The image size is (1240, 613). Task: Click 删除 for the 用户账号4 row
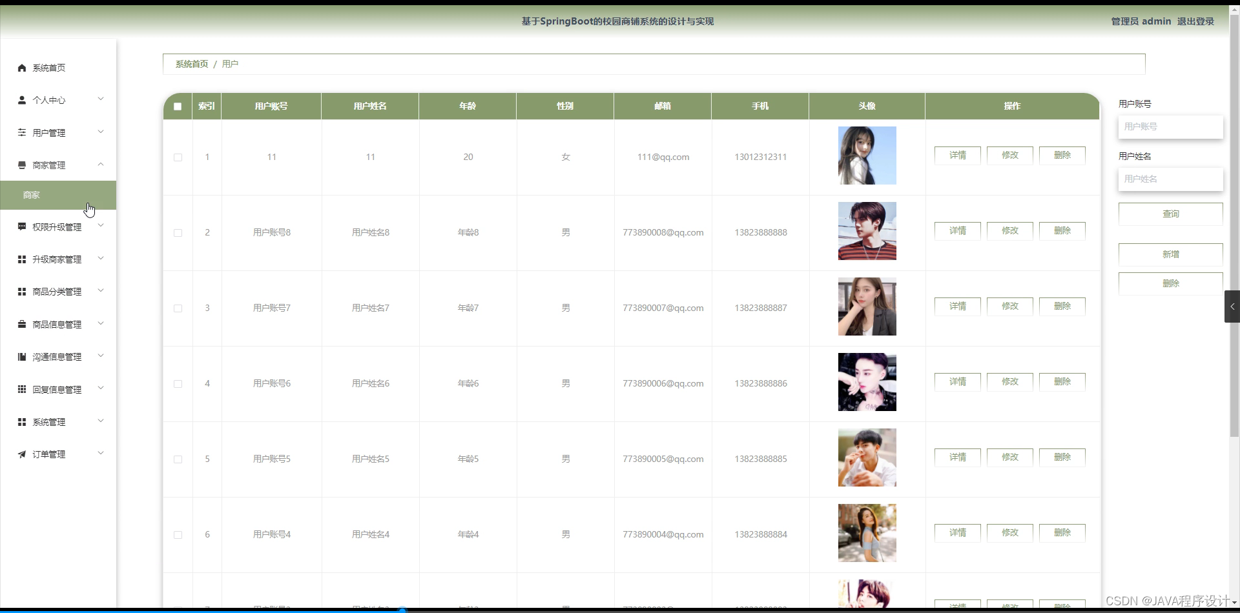[x=1062, y=533]
